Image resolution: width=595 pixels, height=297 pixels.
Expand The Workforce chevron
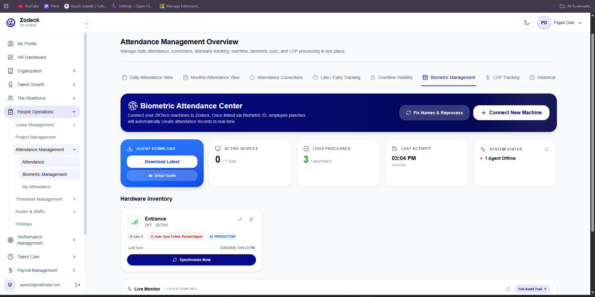(74, 98)
